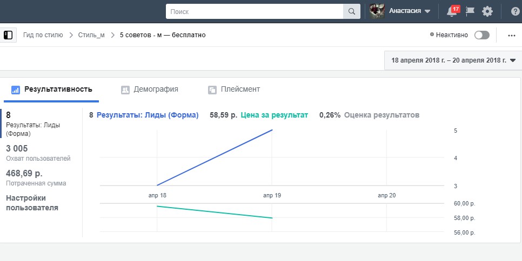Click Результаты: Лиды (Форма) chart legend link
The width and height of the screenshot is (522, 261).
point(148,115)
